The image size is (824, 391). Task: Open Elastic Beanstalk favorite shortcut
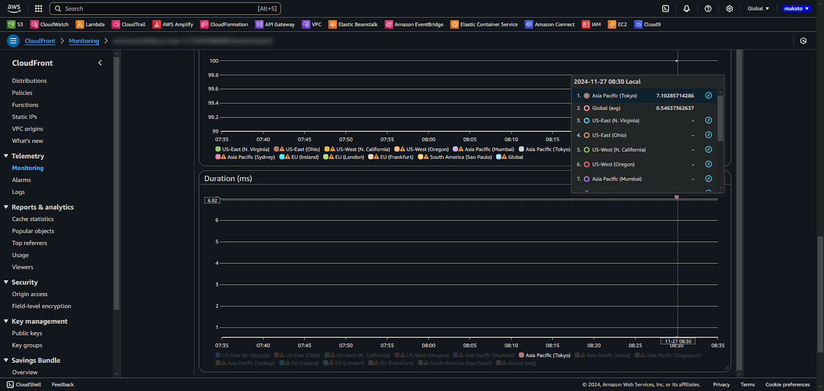coord(353,24)
